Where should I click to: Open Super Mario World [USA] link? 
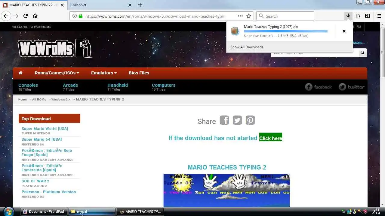pos(45,129)
